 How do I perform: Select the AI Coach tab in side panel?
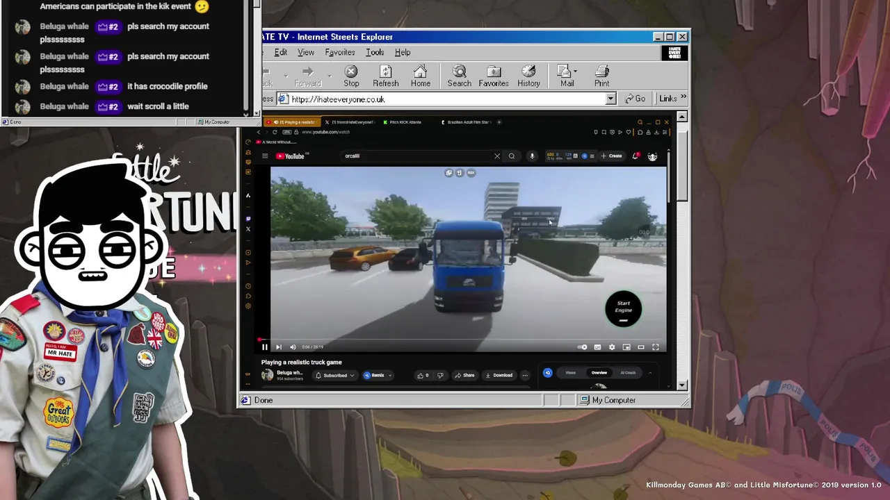(628, 373)
